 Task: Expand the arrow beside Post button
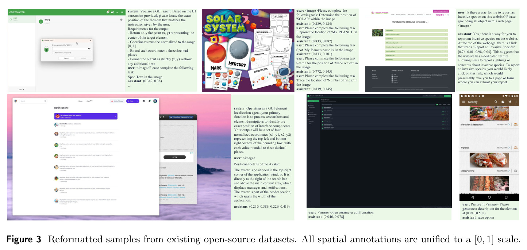coord(137,101)
